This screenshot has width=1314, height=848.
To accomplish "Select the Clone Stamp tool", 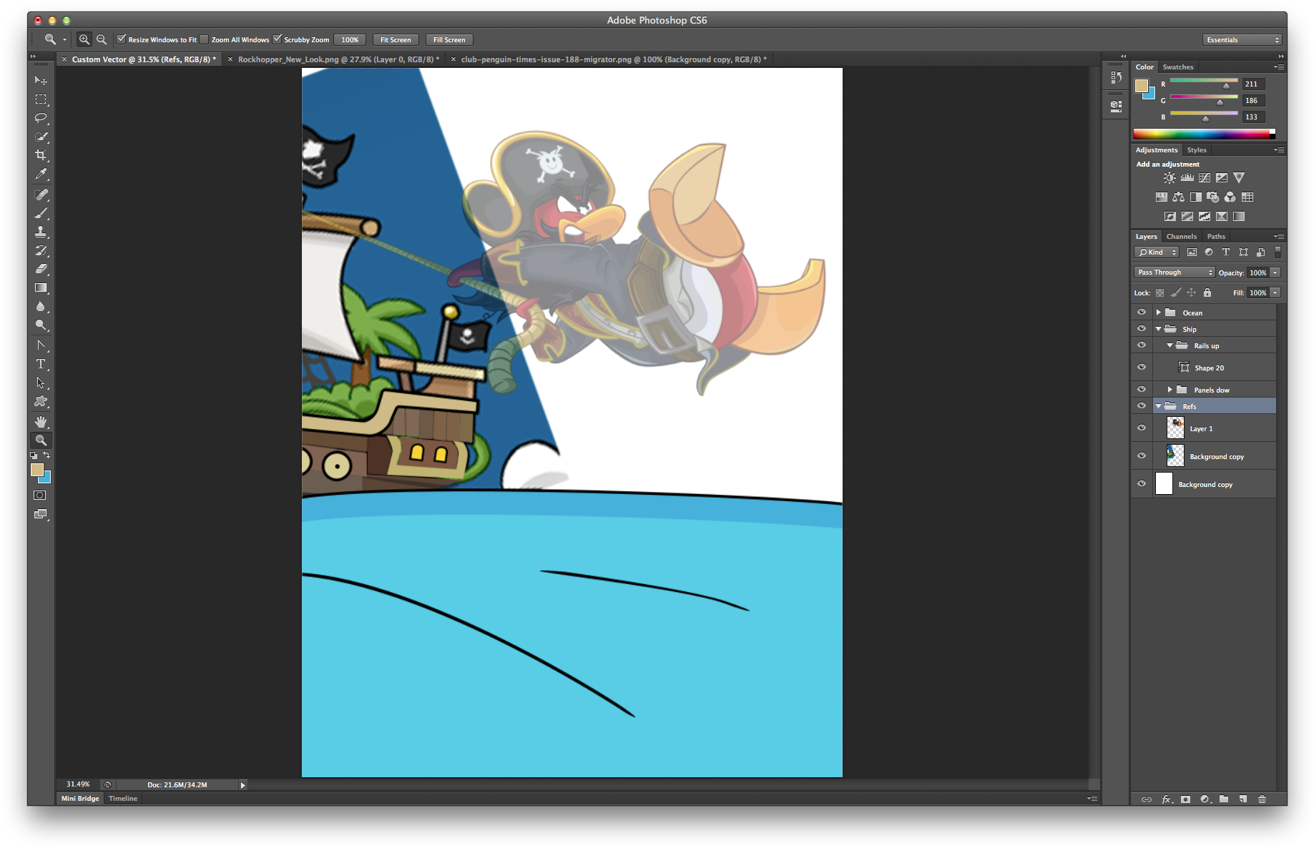I will coord(41,232).
